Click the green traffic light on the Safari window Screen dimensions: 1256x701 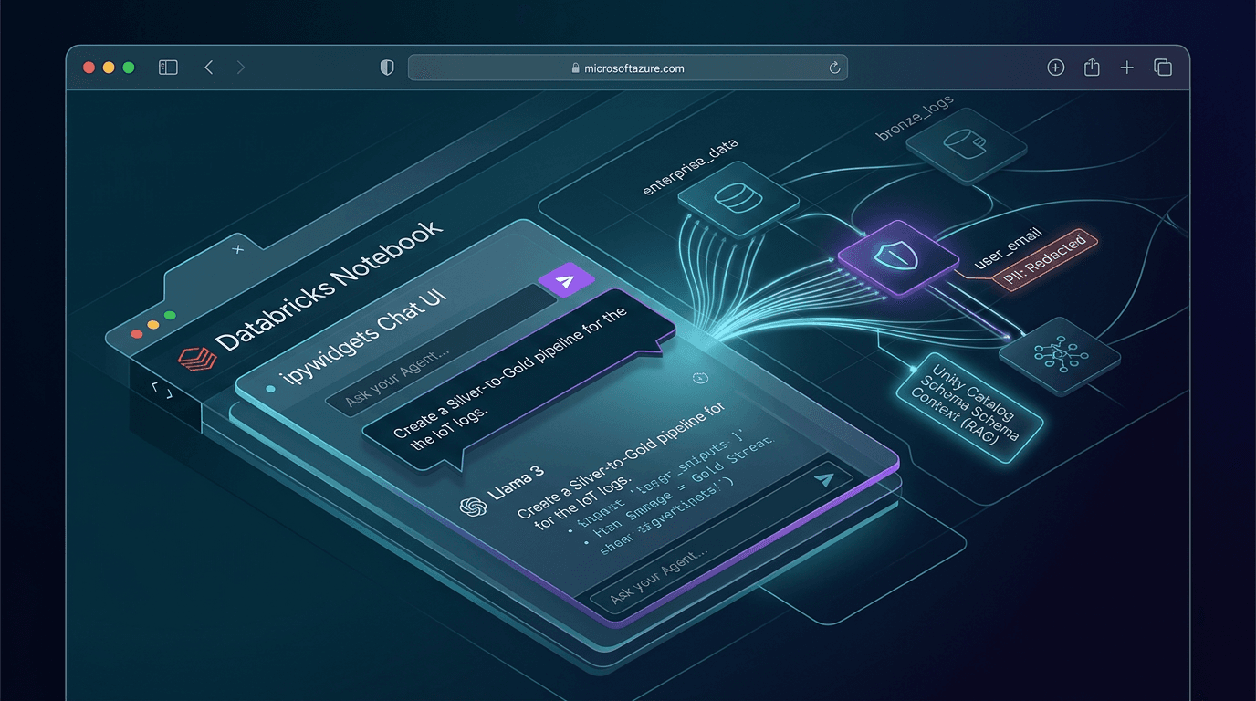129,68
